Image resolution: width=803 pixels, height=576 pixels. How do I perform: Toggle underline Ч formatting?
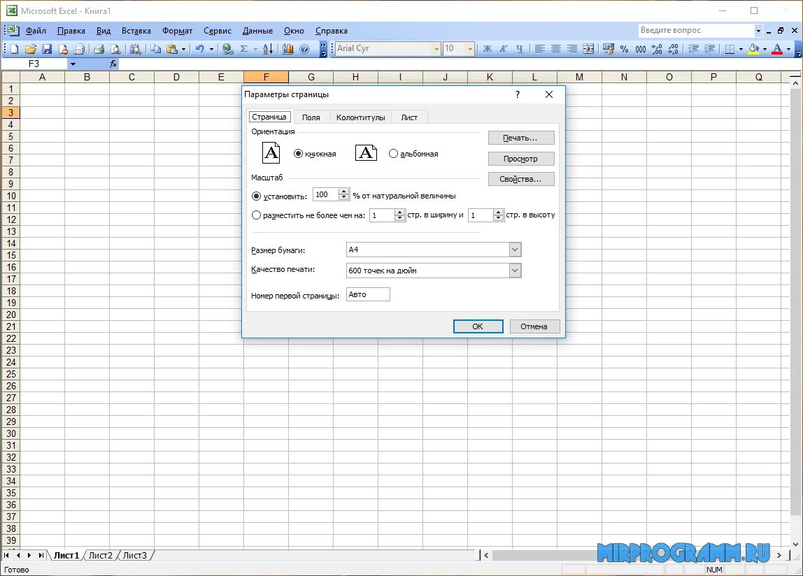[519, 49]
